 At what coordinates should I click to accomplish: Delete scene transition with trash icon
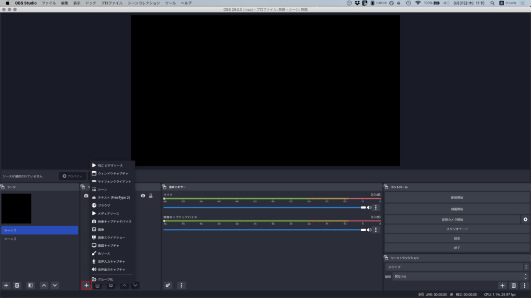(513, 285)
